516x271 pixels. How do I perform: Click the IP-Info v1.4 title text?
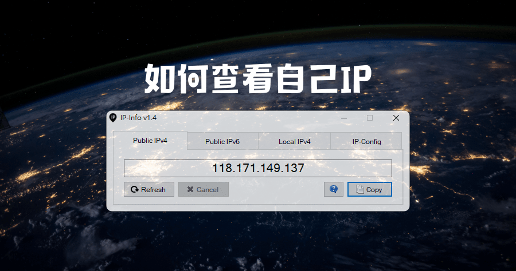point(138,117)
